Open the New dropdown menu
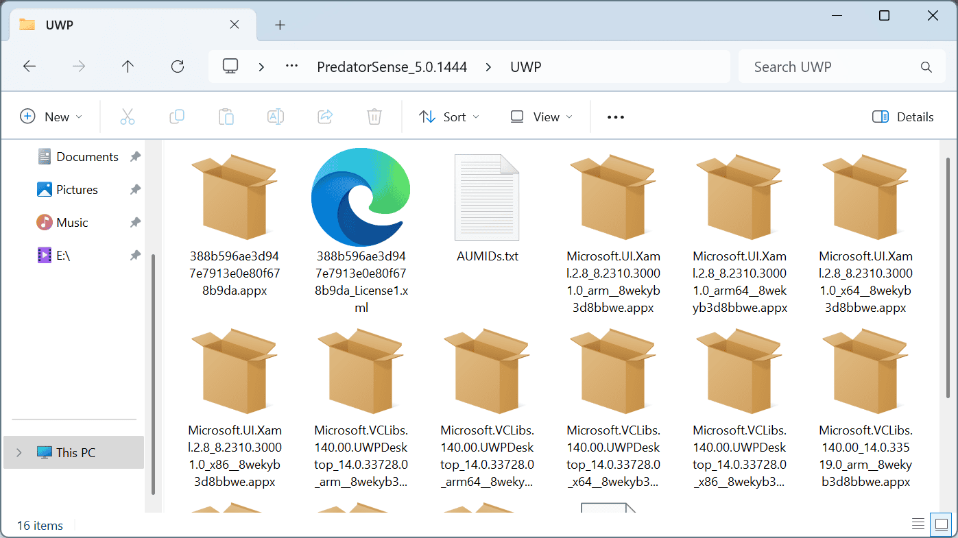This screenshot has width=958, height=538. [x=51, y=117]
